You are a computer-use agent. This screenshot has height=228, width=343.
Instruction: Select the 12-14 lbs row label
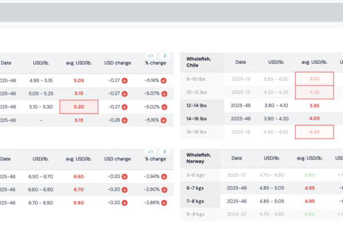(x=197, y=105)
